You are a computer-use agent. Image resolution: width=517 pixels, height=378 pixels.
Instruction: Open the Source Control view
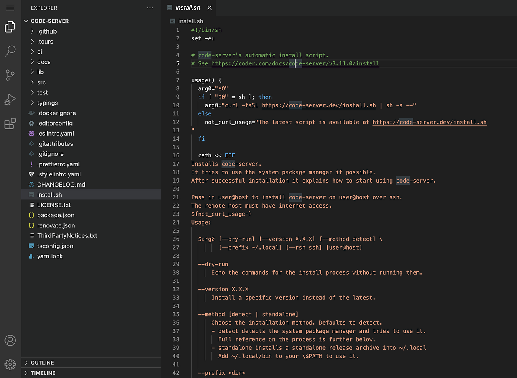tap(11, 75)
